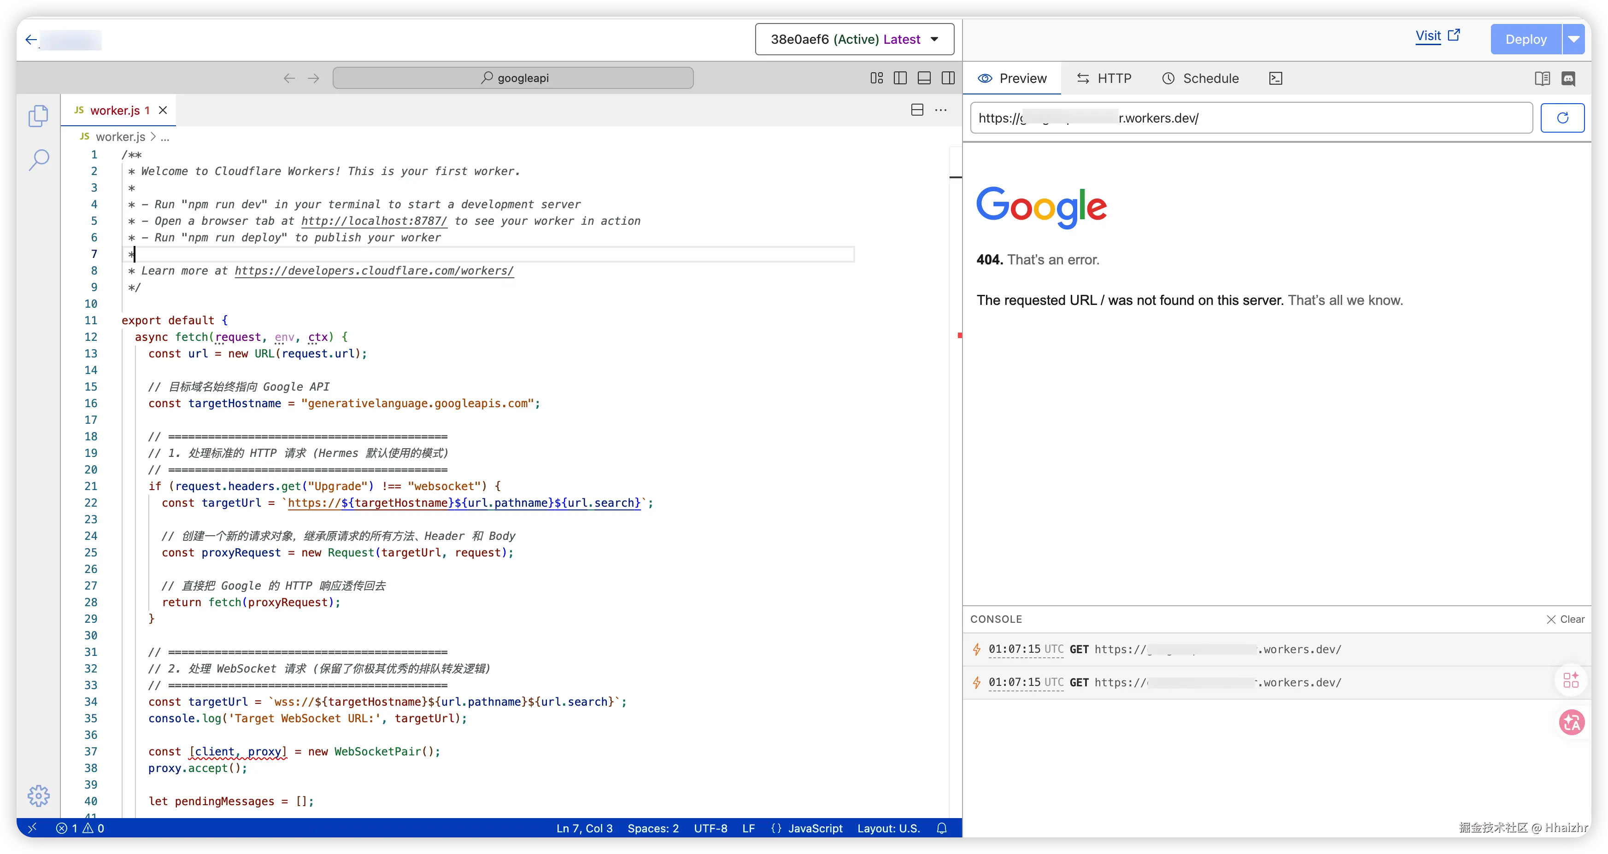Switch to the HTTP tab
Image resolution: width=1608 pixels, height=854 pixels.
pos(1103,79)
